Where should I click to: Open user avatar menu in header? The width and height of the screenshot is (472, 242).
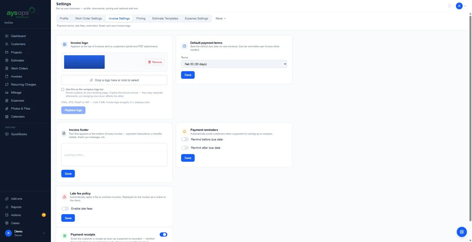click(x=461, y=6)
